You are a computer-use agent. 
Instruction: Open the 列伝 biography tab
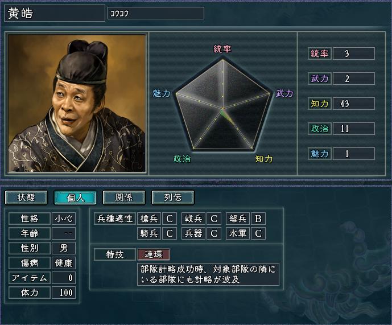coord(173,198)
